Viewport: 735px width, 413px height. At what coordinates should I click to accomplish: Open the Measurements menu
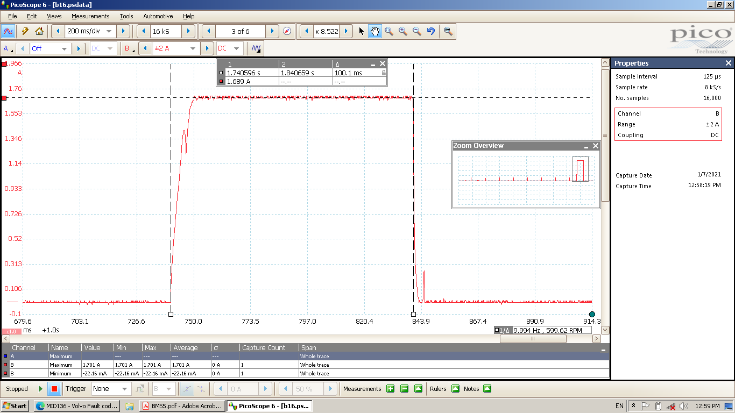pos(90,16)
